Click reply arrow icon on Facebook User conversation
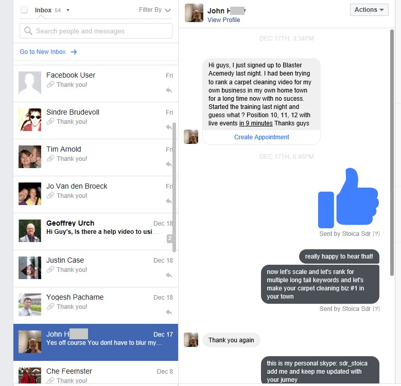The width and height of the screenshot is (401, 386). click(x=169, y=90)
